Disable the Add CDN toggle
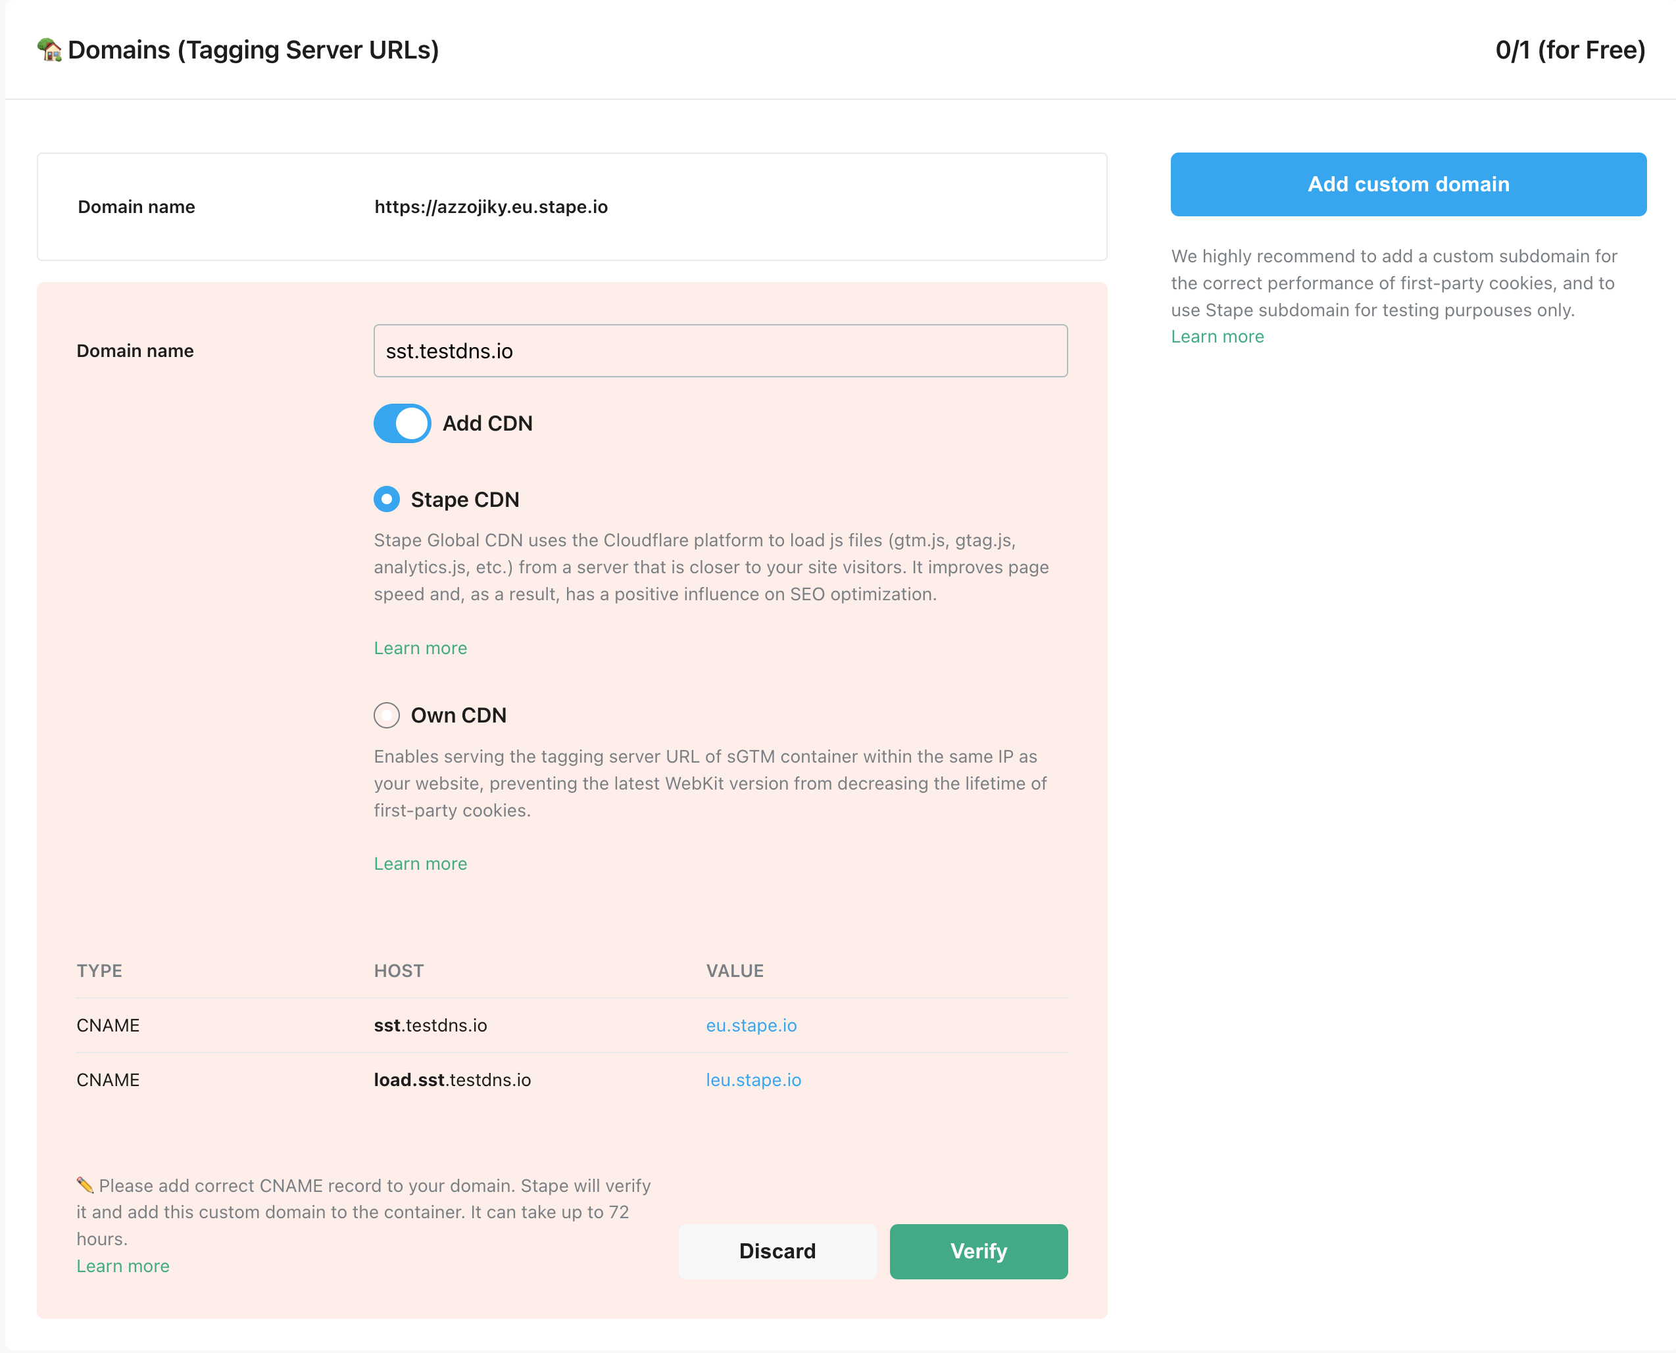Screen dimensions: 1676x1353 pos(402,423)
